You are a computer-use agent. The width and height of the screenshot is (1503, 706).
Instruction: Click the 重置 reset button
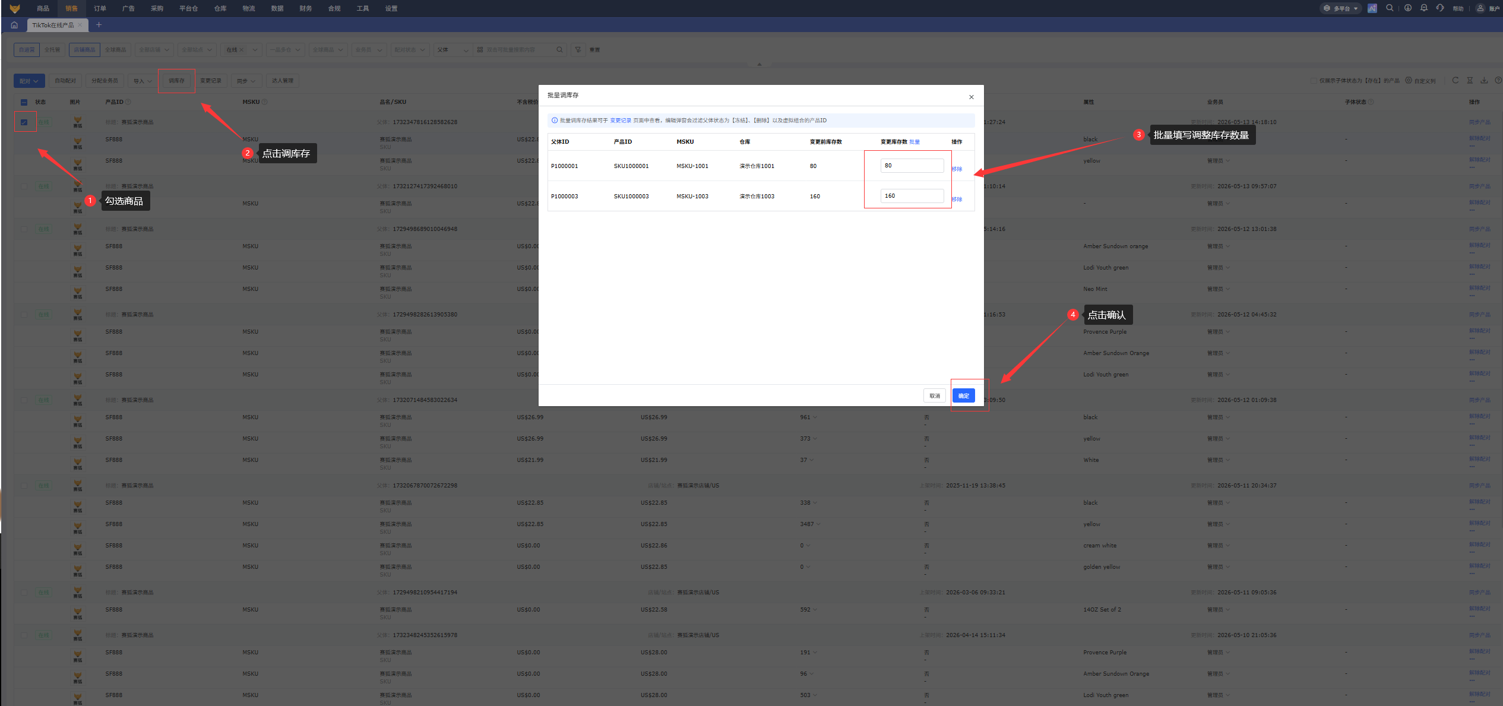coord(595,50)
